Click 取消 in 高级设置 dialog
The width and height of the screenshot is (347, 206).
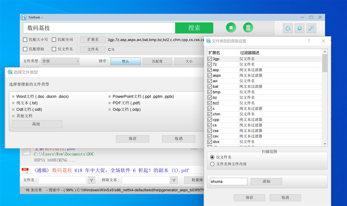[285, 198]
